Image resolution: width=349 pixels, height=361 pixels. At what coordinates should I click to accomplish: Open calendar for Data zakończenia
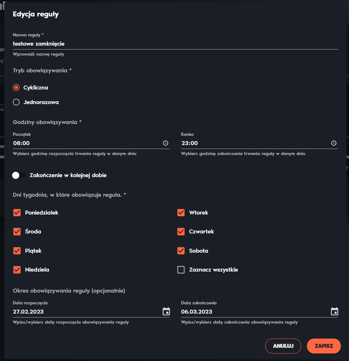(x=334, y=311)
